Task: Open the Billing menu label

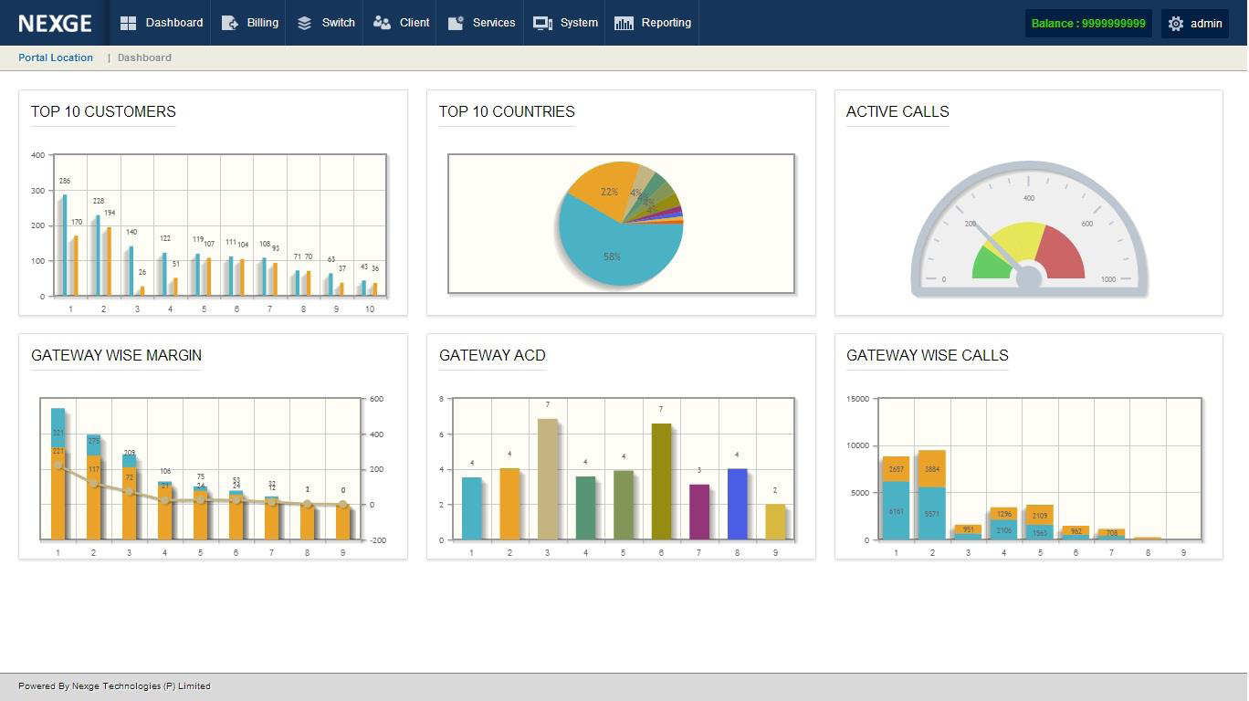Action: [x=263, y=23]
